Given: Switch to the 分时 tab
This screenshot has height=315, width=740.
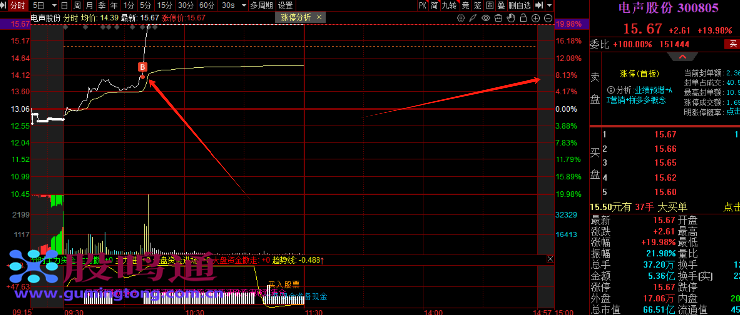Looking at the screenshot, I should click(x=17, y=6).
